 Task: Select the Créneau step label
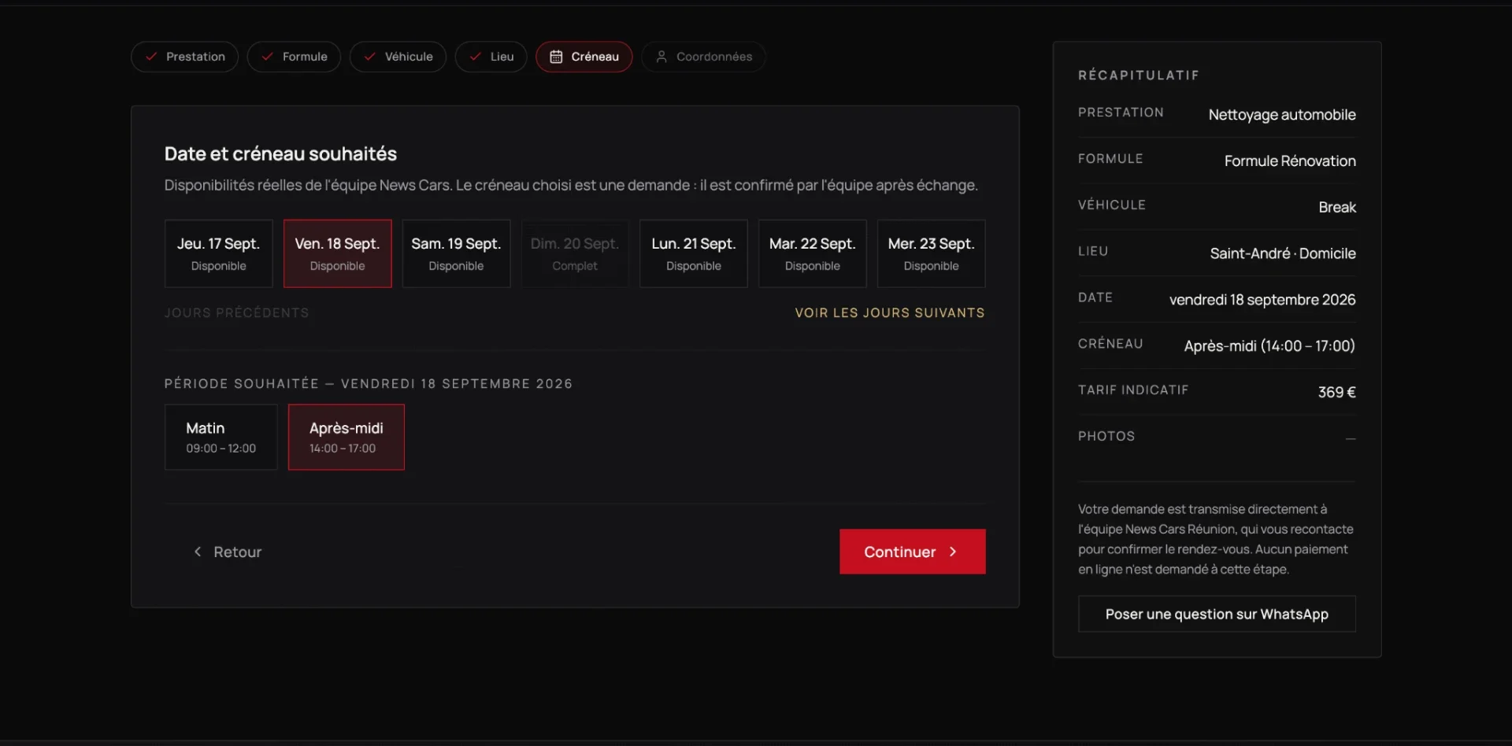tap(595, 57)
